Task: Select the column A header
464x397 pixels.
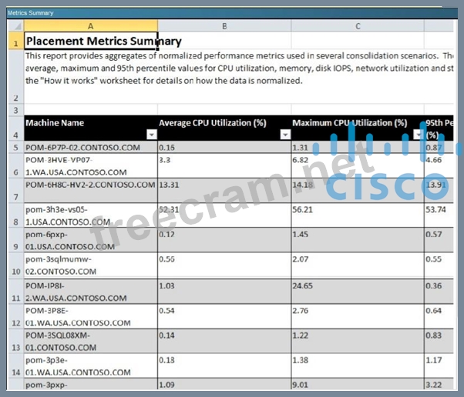Action: click(x=90, y=26)
